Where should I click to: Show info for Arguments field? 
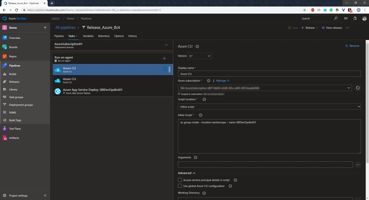coord(195,157)
